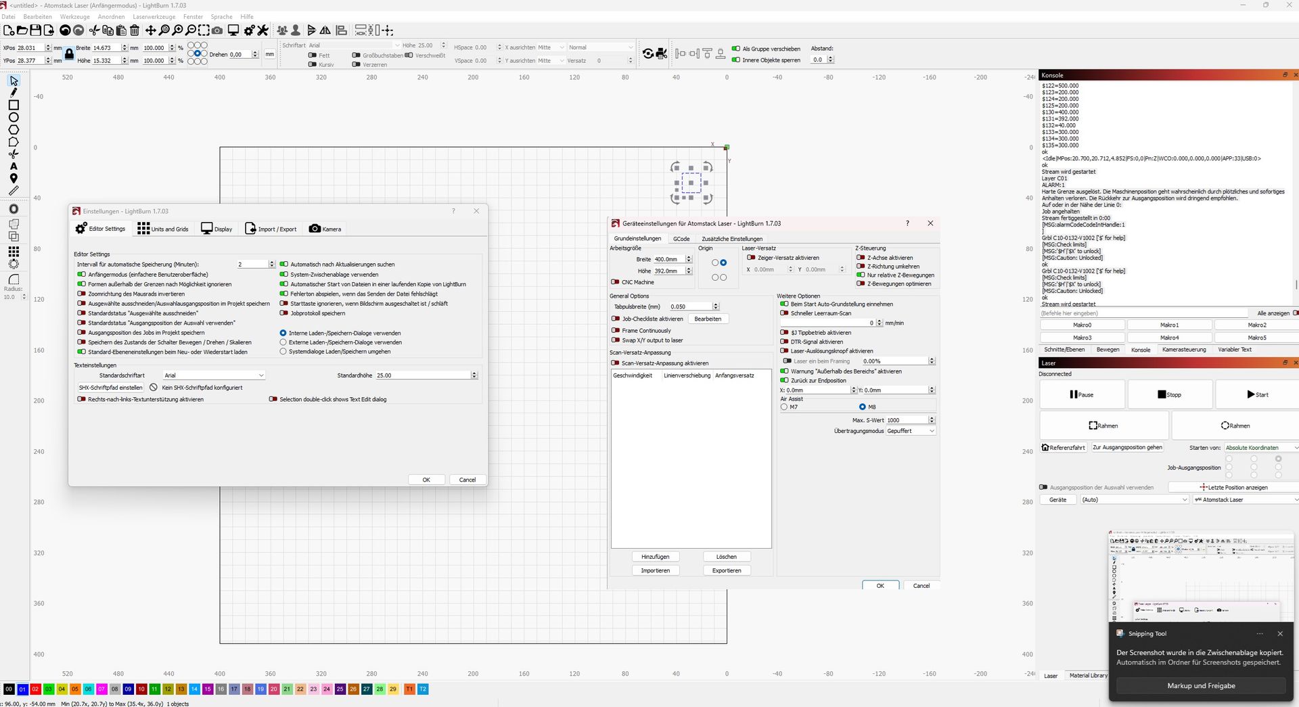Switch to Import / Export tab
Viewport: 1299px width, 707px height.
271,229
